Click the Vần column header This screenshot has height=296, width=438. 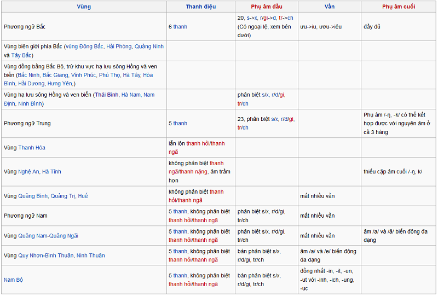330,7
